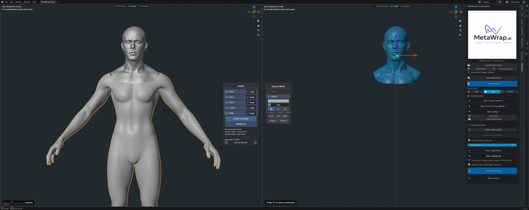
Task: Toggle Body layer visibility
Action: coord(227,113)
